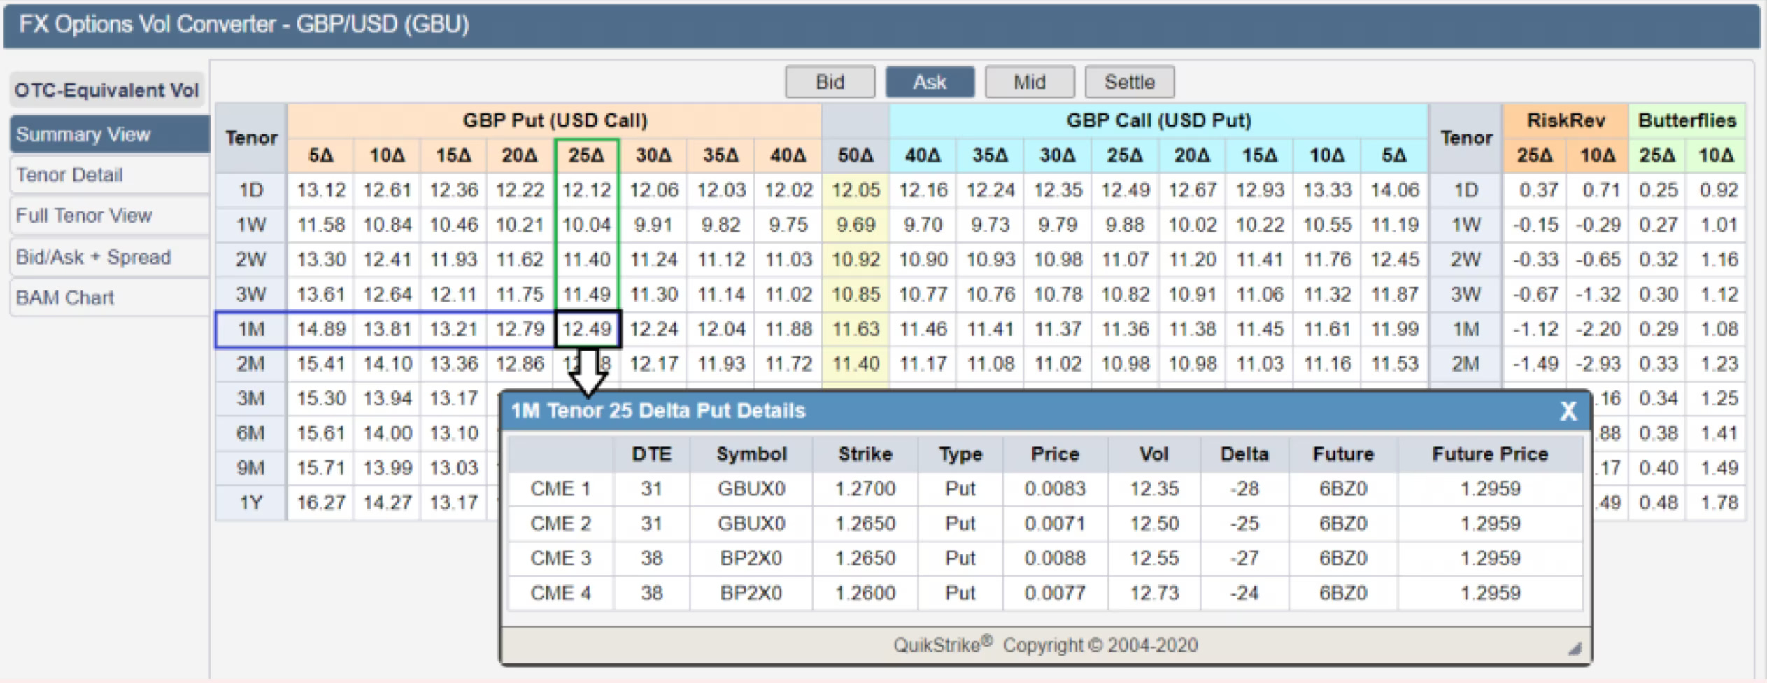
Task: Click BP2X0 symbol in CME 3 row
Action: 751,558
